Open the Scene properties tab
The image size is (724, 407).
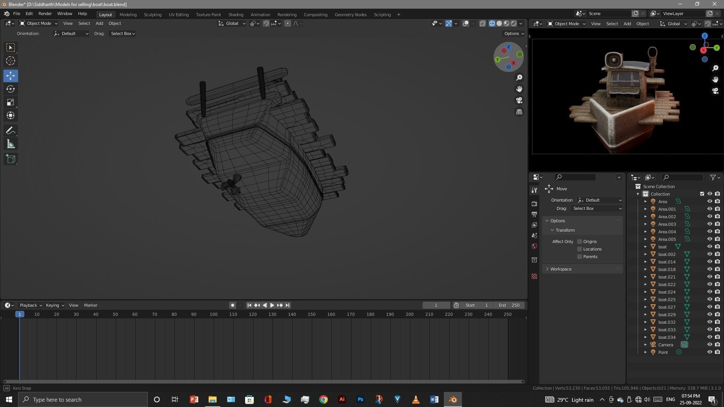[x=534, y=236]
